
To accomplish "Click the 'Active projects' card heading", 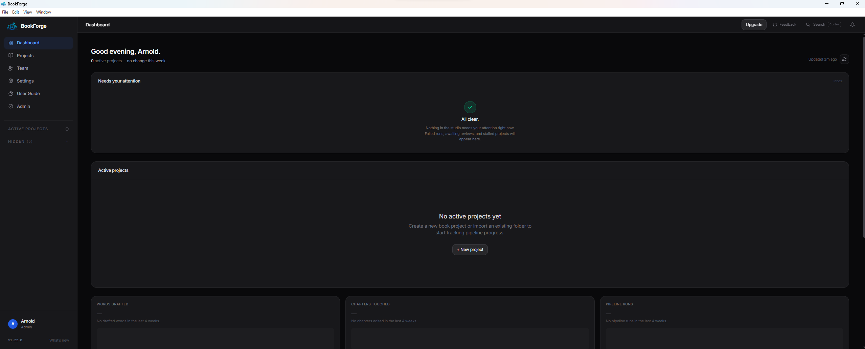I will click(113, 170).
